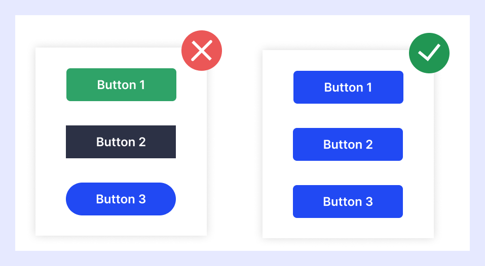Click the lavender outer border background
The width and height of the screenshot is (485, 266).
coord(242,8)
